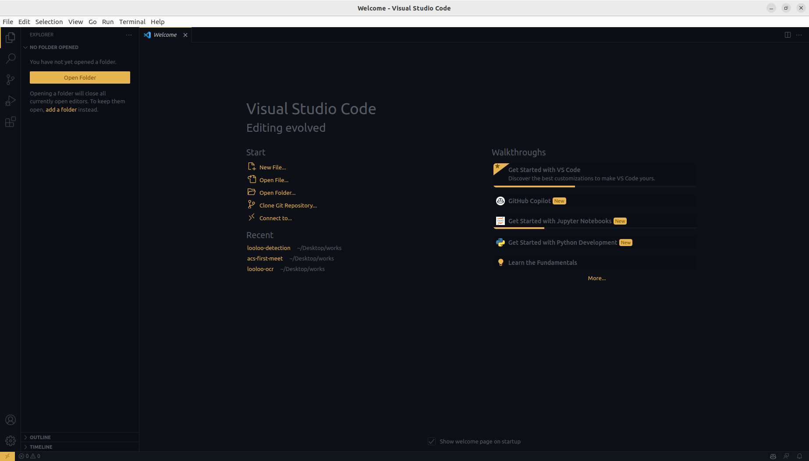Image resolution: width=809 pixels, height=461 pixels.
Task: Click the New File... link
Action: (x=273, y=167)
